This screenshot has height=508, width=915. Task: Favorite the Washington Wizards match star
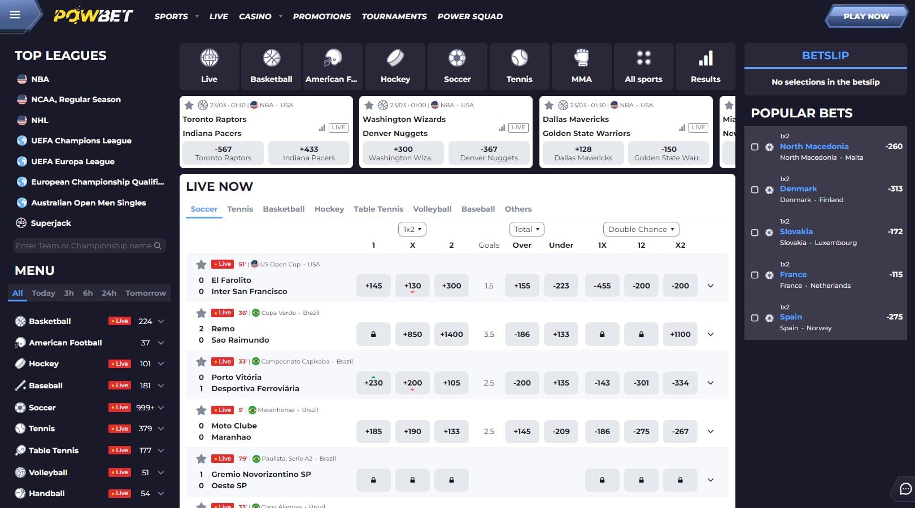coord(369,105)
